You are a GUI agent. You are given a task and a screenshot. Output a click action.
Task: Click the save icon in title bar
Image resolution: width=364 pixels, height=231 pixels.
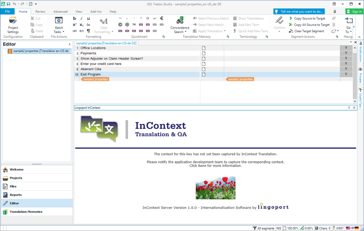tap(8, 4)
